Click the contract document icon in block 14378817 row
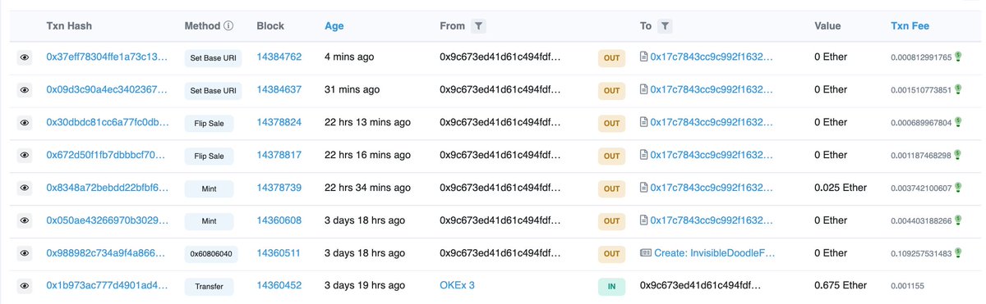Screen dimensions: 986x304 [x=643, y=155]
